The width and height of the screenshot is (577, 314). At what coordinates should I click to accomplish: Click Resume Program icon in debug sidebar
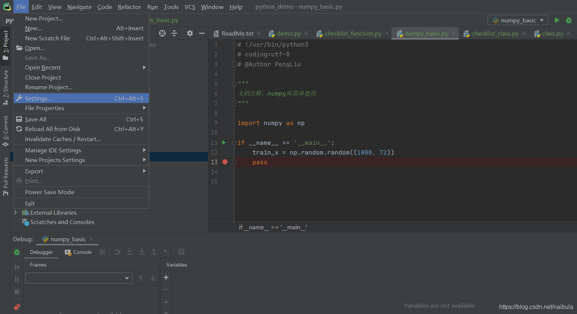pos(17,267)
